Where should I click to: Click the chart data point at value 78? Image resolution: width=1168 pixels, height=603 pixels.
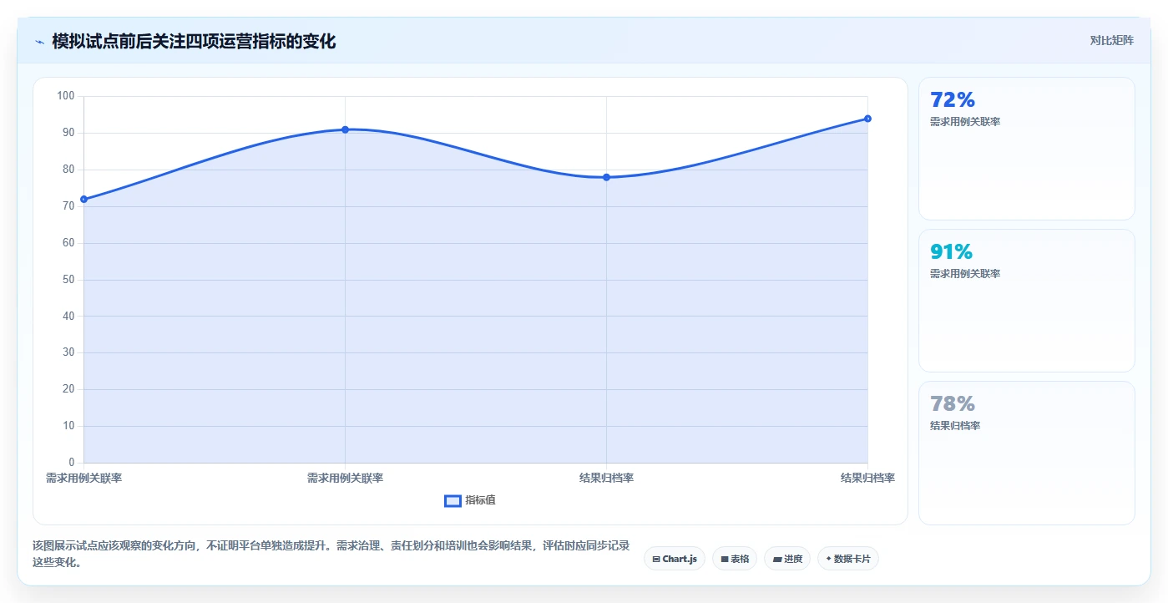click(606, 177)
